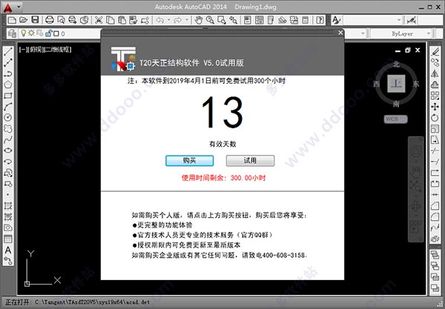Expand the WCS coordinate system dropdown
This screenshot has width=445, height=309.
click(393, 119)
